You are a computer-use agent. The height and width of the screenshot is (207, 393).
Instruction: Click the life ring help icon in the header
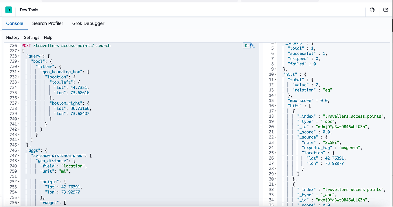[372, 10]
